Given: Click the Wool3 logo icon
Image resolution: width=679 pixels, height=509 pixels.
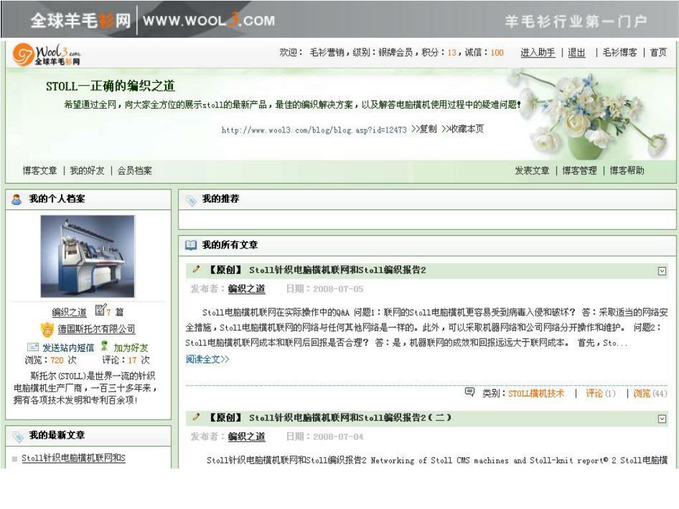Looking at the screenshot, I should 46,55.
